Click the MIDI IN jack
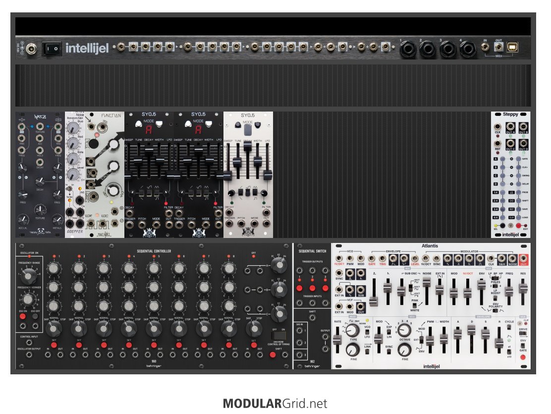Image resolution: width=551 pixels, height=414 pixels. (485, 47)
